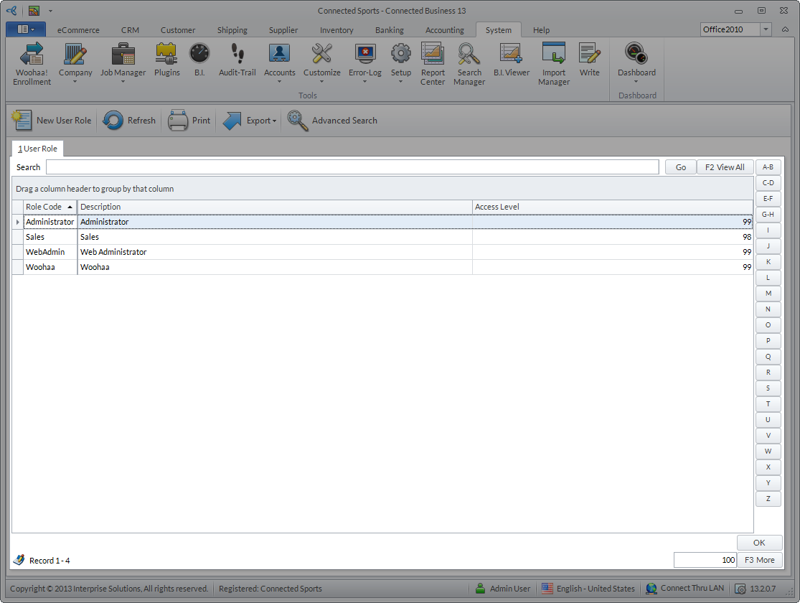Open the Office2010 theme combo box

click(x=766, y=29)
